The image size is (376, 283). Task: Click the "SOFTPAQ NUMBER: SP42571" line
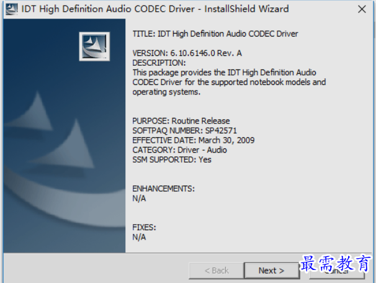click(184, 130)
